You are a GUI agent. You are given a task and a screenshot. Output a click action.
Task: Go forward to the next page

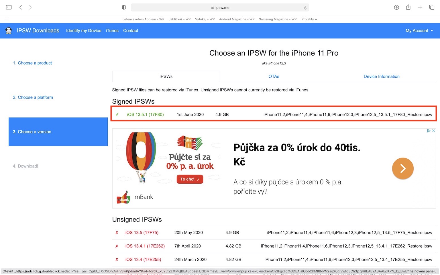(x=30, y=7)
